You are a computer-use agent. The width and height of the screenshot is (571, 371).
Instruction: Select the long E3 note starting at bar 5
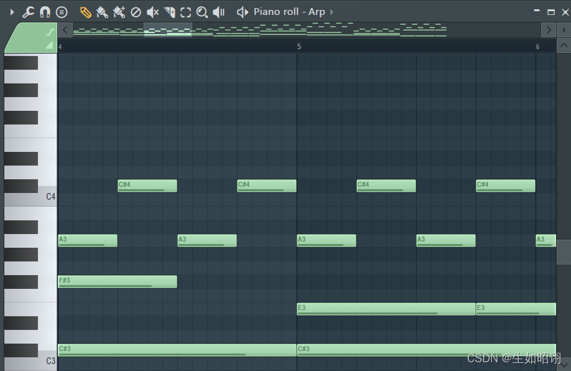point(386,309)
